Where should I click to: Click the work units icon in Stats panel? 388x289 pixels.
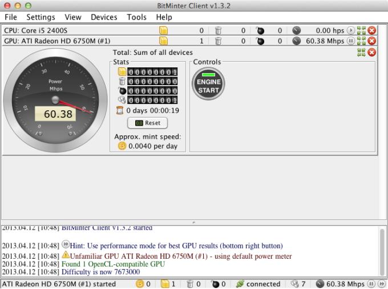pyautogui.click(x=122, y=100)
